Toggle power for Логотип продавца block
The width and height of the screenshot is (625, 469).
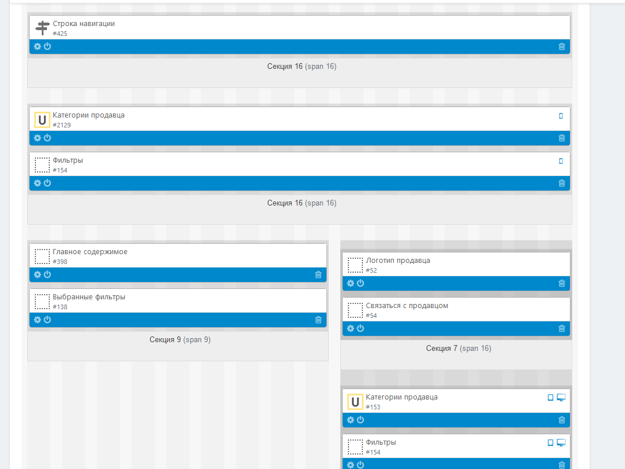(x=361, y=283)
